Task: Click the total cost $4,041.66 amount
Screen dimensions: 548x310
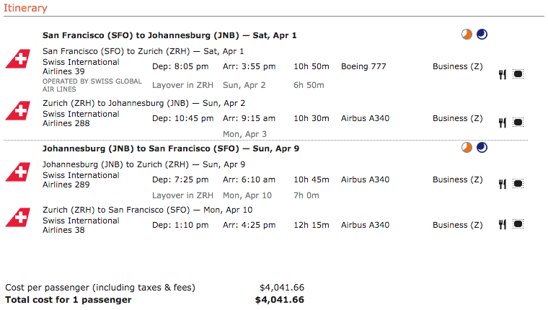Action: click(x=280, y=300)
